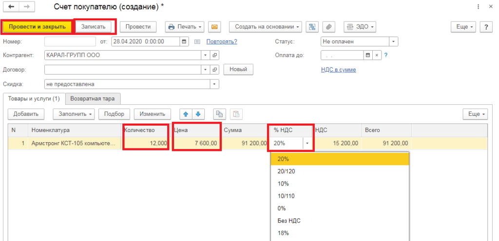This screenshot has width=499, height=241.
Task: Open the document structure icon next to Создать на основании
Action: tap(312, 27)
